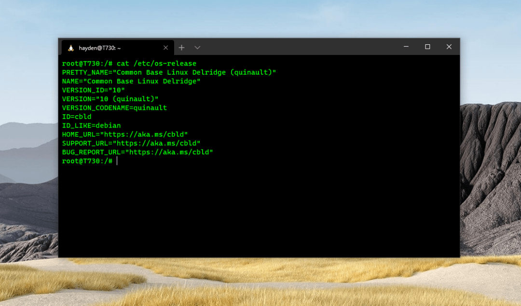Maximize the terminal window

[x=427, y=47]
